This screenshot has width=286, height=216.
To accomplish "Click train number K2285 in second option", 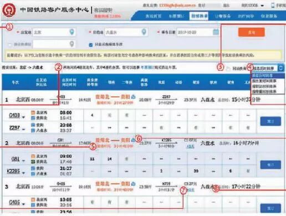I will click(13, 171).
